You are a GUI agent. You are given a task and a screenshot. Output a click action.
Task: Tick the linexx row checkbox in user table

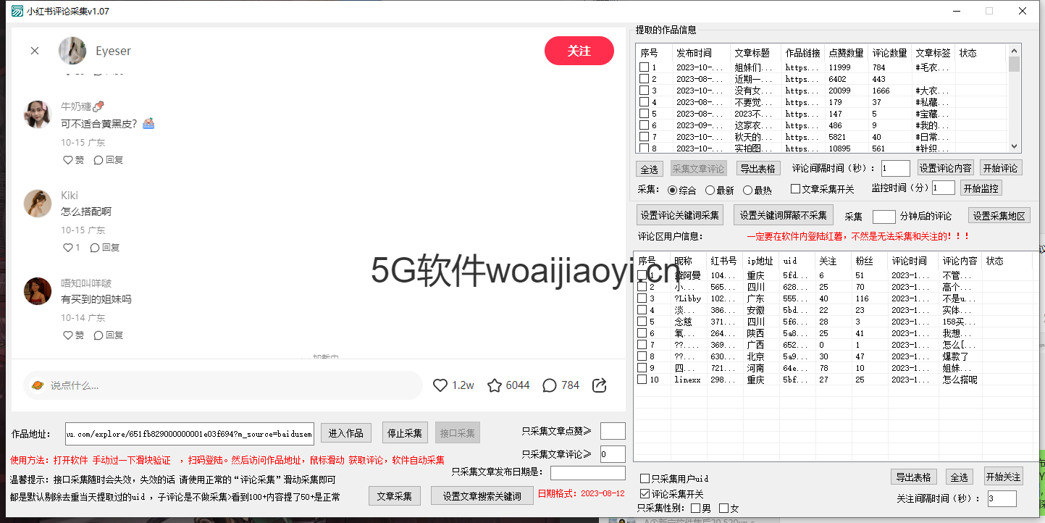[x=642, y=380]
